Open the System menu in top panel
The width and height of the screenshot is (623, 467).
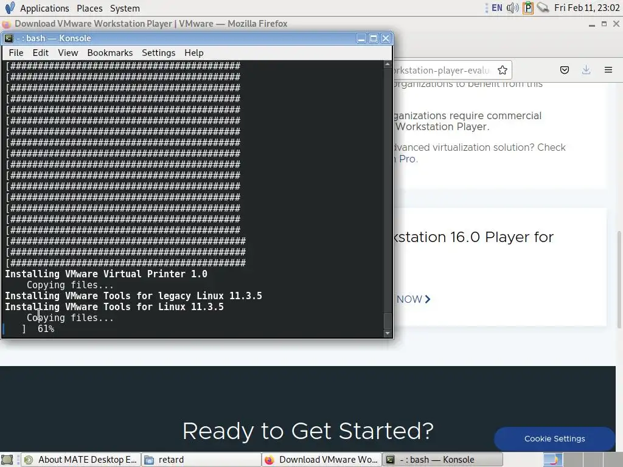click(x=125, y=9)
